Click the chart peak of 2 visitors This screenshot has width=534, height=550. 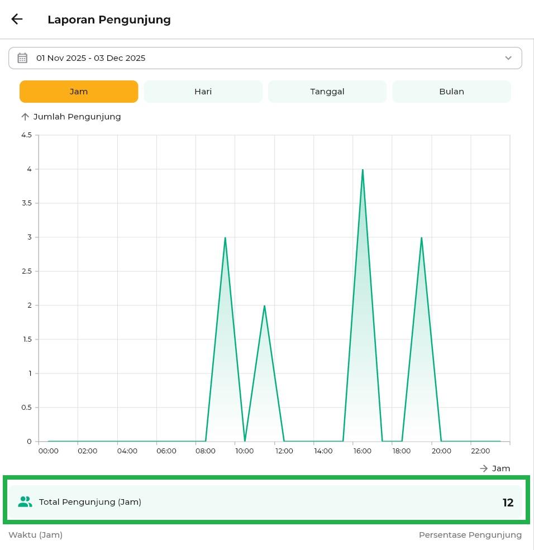click(x=264, y=306)
